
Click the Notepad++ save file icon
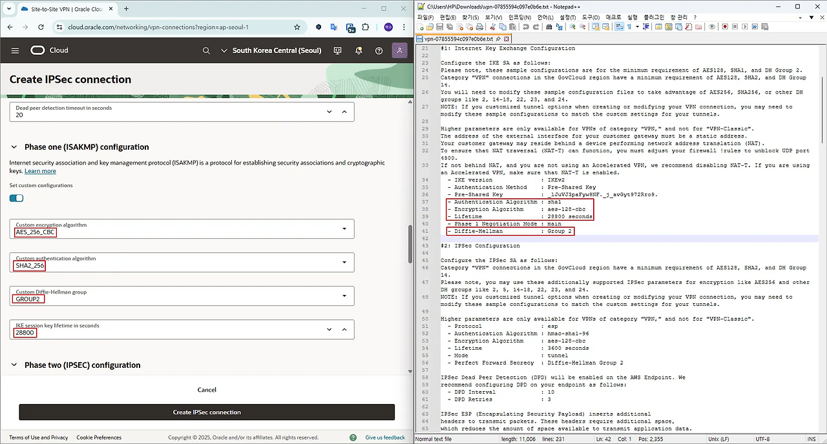[x=439, y=27]
